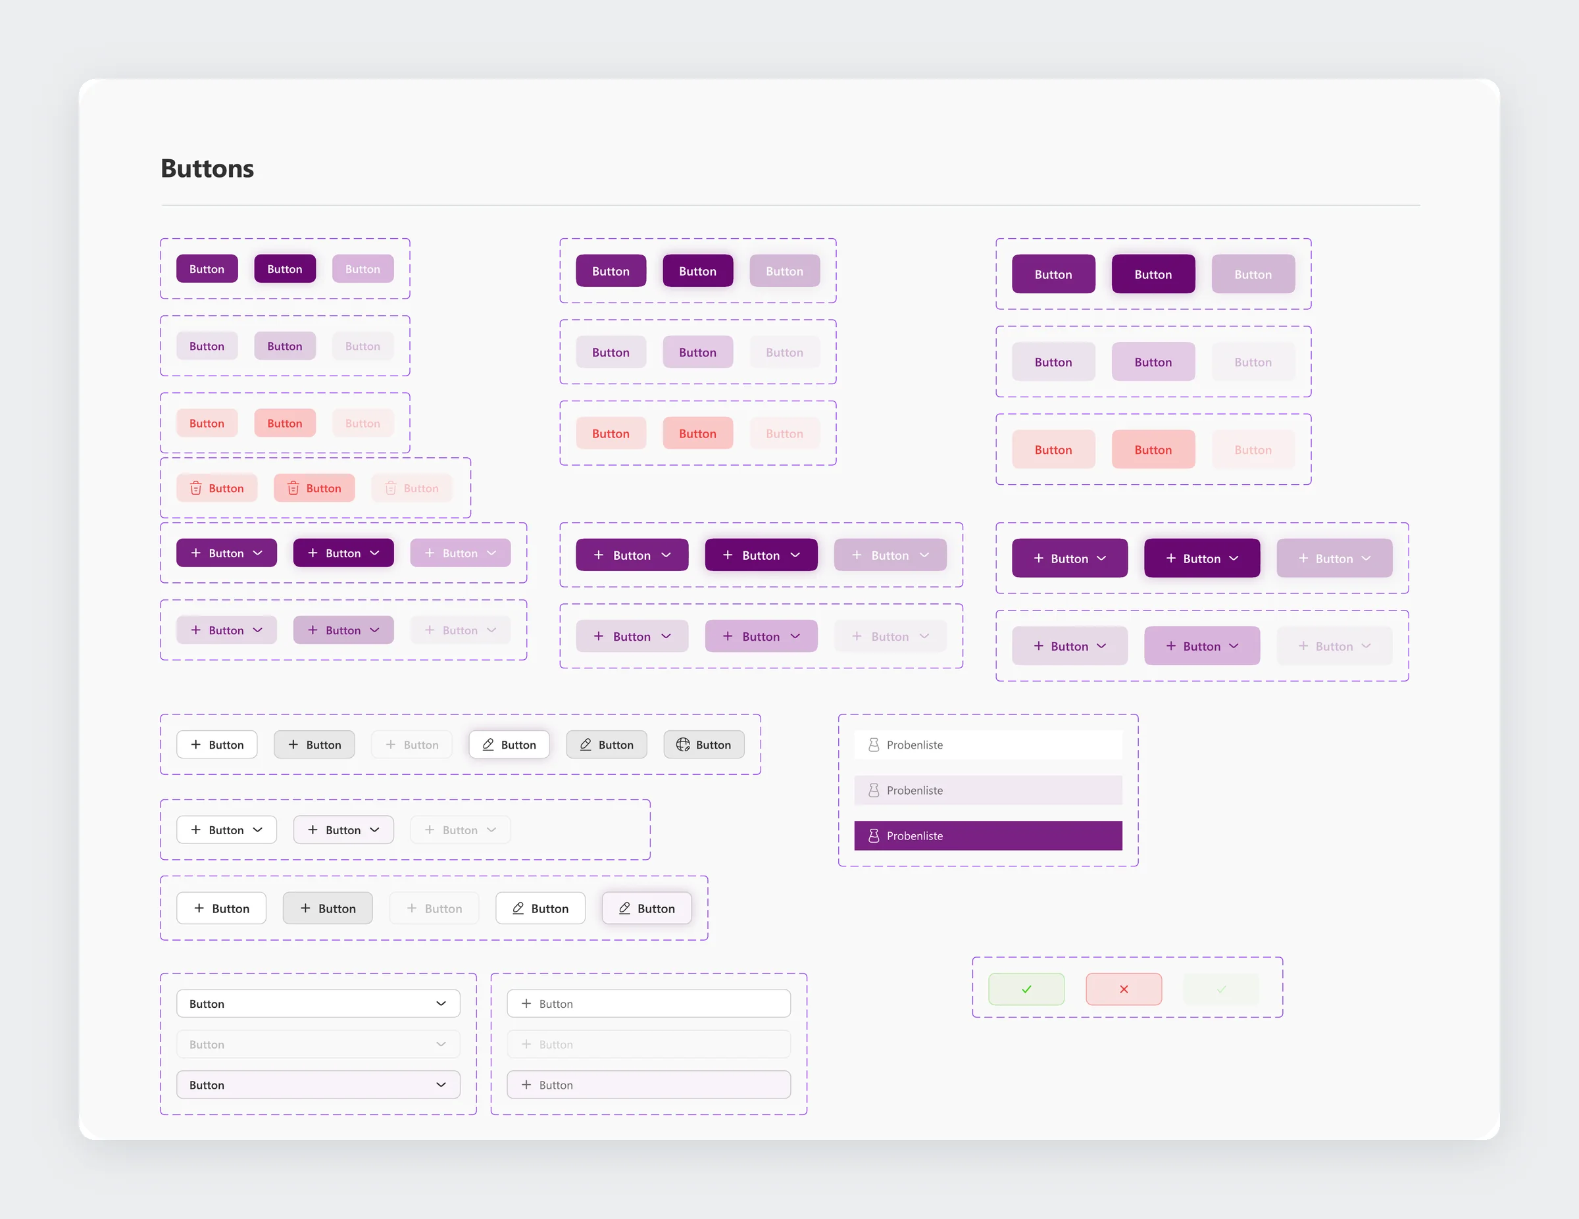Click the faded, disabled checkmark button
Viewport: 1579px width, 1219px height.
point(1221,989)
